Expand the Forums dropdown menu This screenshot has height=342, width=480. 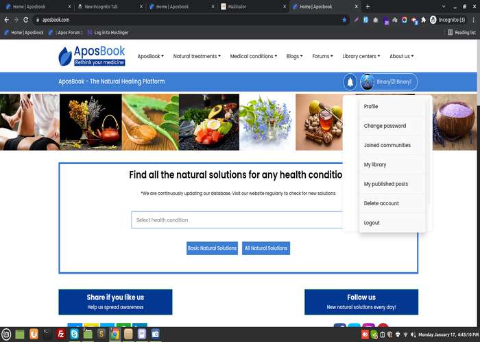click(x=322, y=56)
